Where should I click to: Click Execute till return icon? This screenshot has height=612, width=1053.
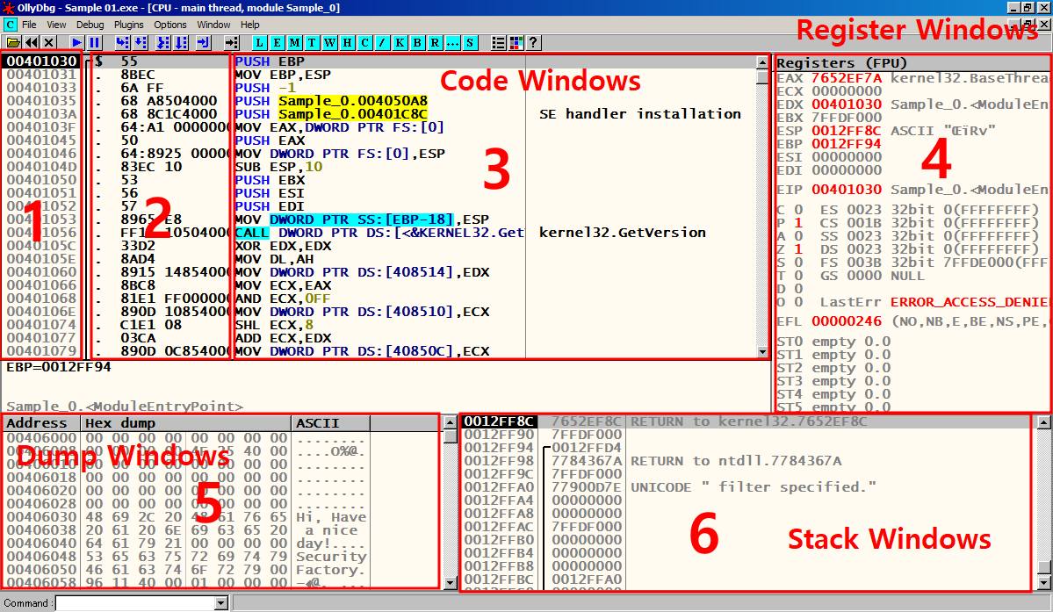pos(204,42)
